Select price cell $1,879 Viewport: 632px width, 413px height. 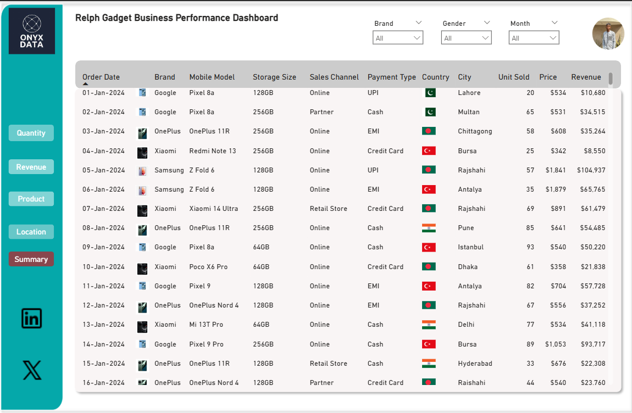coord(556,189)
